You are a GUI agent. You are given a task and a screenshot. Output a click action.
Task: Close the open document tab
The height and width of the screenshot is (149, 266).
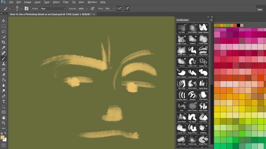(94, 14)
